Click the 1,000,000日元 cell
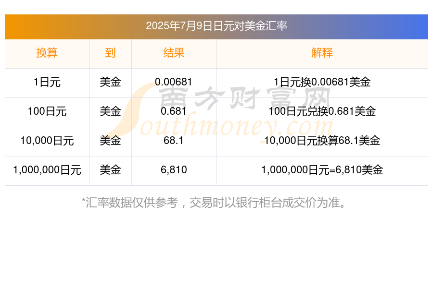Screen dimensions: 433x288 point(47,170)
